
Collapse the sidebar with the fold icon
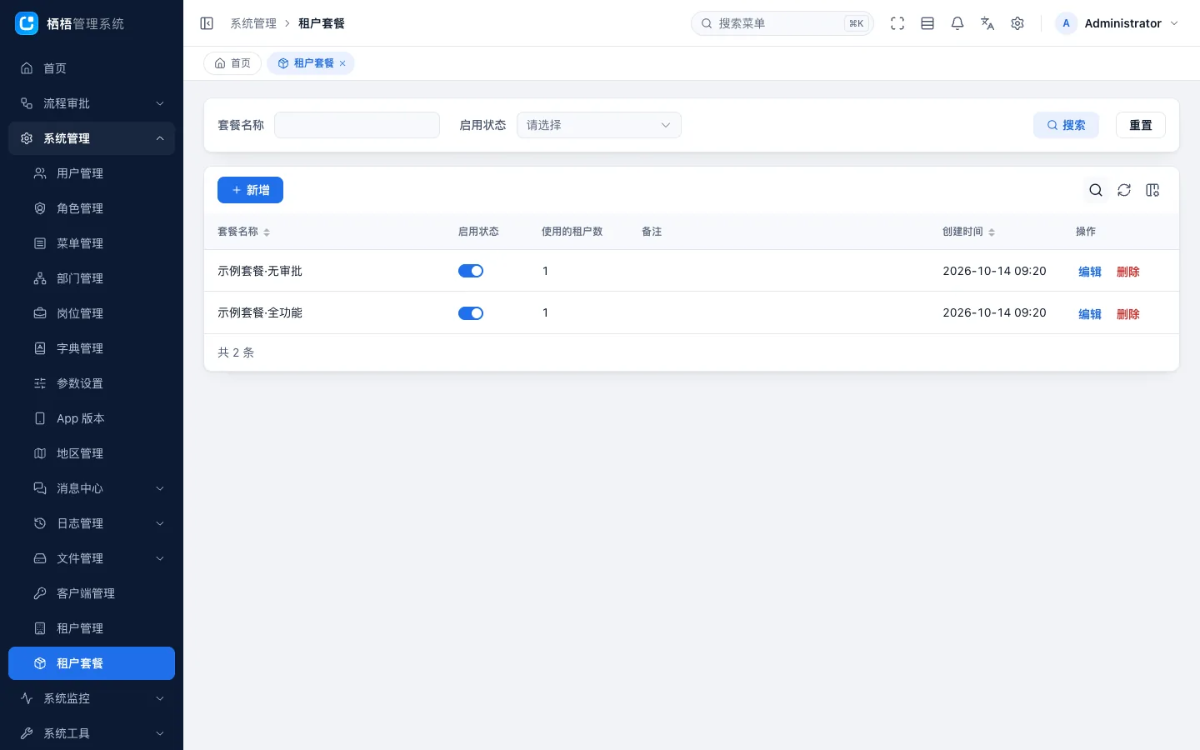(207, 23)
